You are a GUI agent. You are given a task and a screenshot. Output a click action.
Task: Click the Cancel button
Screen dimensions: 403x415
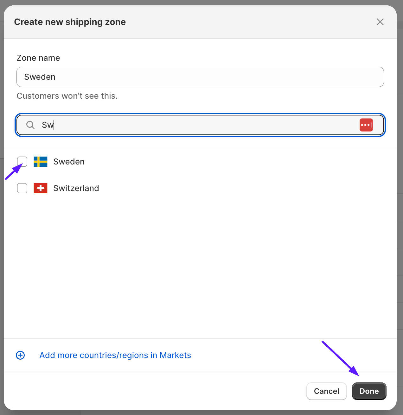coord(326,391)
